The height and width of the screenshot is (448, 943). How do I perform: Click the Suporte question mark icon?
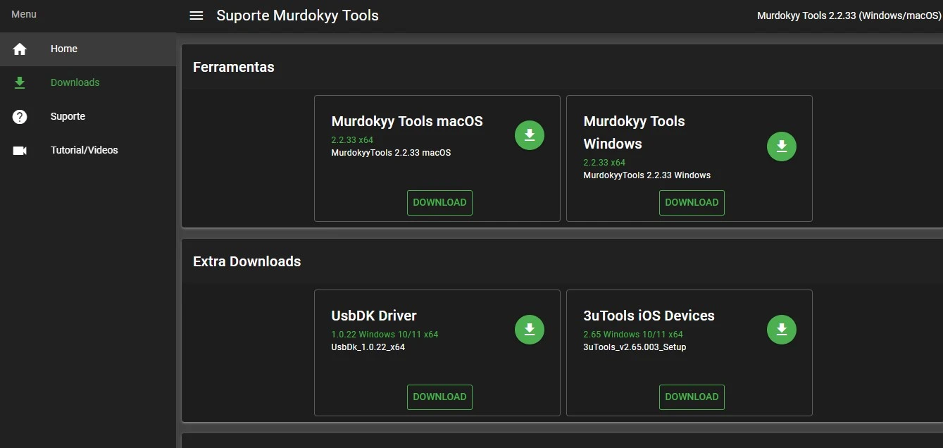[x=20, y=117]
